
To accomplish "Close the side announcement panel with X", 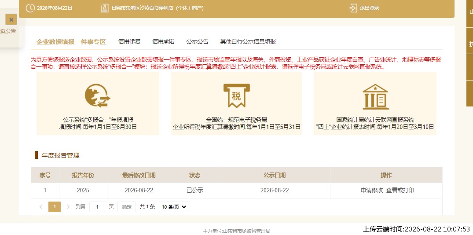I will (x=11, y=20).
